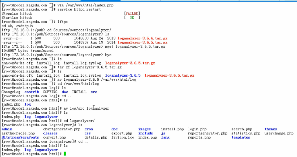297x157 pixels.
Task: Click the 1046600 file size value
Action: click(81, 38)
